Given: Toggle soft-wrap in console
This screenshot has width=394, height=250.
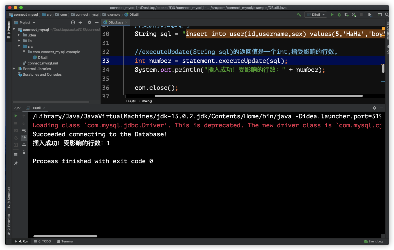Looking at the screenshot, I should [x=24, y=131].
